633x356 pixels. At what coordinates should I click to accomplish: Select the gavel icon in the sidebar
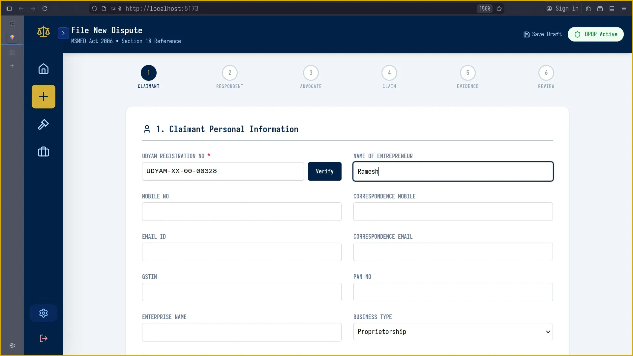[43, 125]
